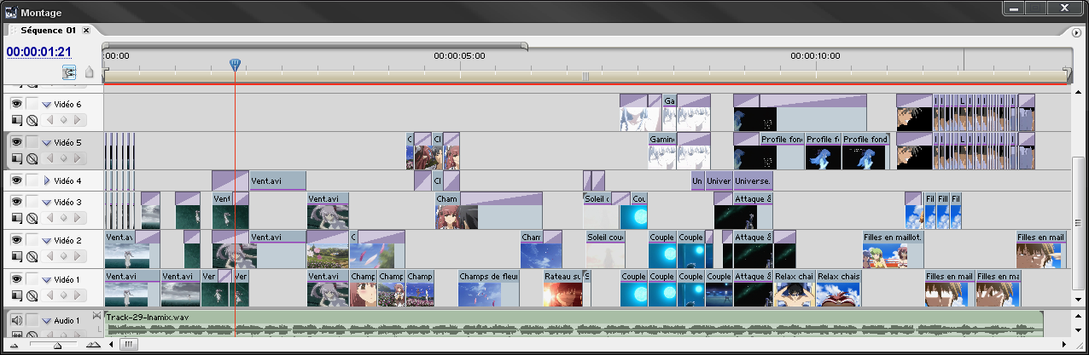The image size is (1089, 355).
Task: Select the Champs de fleur clip on Vidéo 1
Action: point(488,289)
